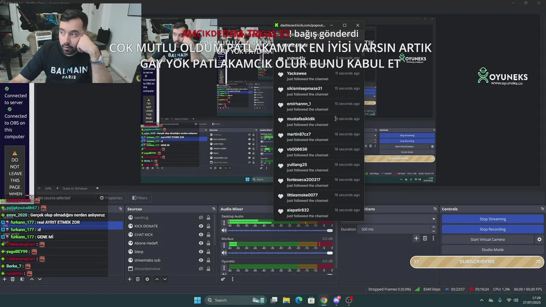This screenshot has width=546, height=307.
Task: Start the Virtual Camera
Action: point(488,240)
